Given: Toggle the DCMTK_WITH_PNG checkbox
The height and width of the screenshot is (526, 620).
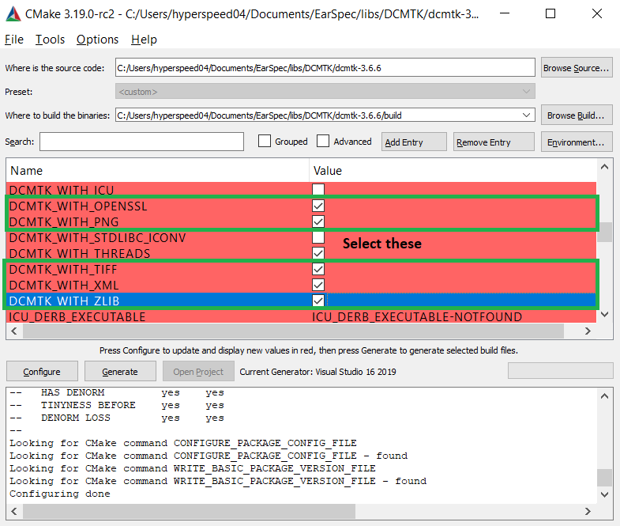Looking at the screenshot, I should click(318, 221).
